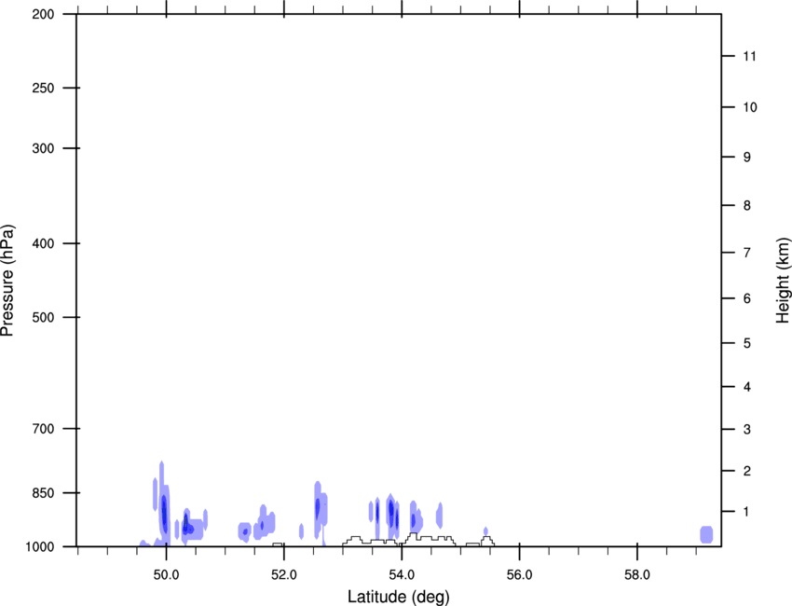This screenshot has width=792, height=606.
Task: Click the 56.0 latitude tick label
Action: [519, 575]
